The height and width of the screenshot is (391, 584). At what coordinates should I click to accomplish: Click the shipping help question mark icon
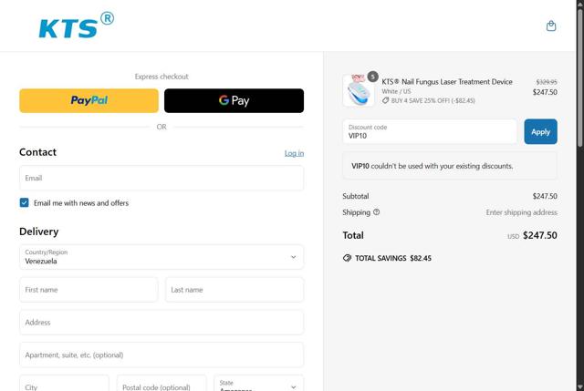coord(376,212)
